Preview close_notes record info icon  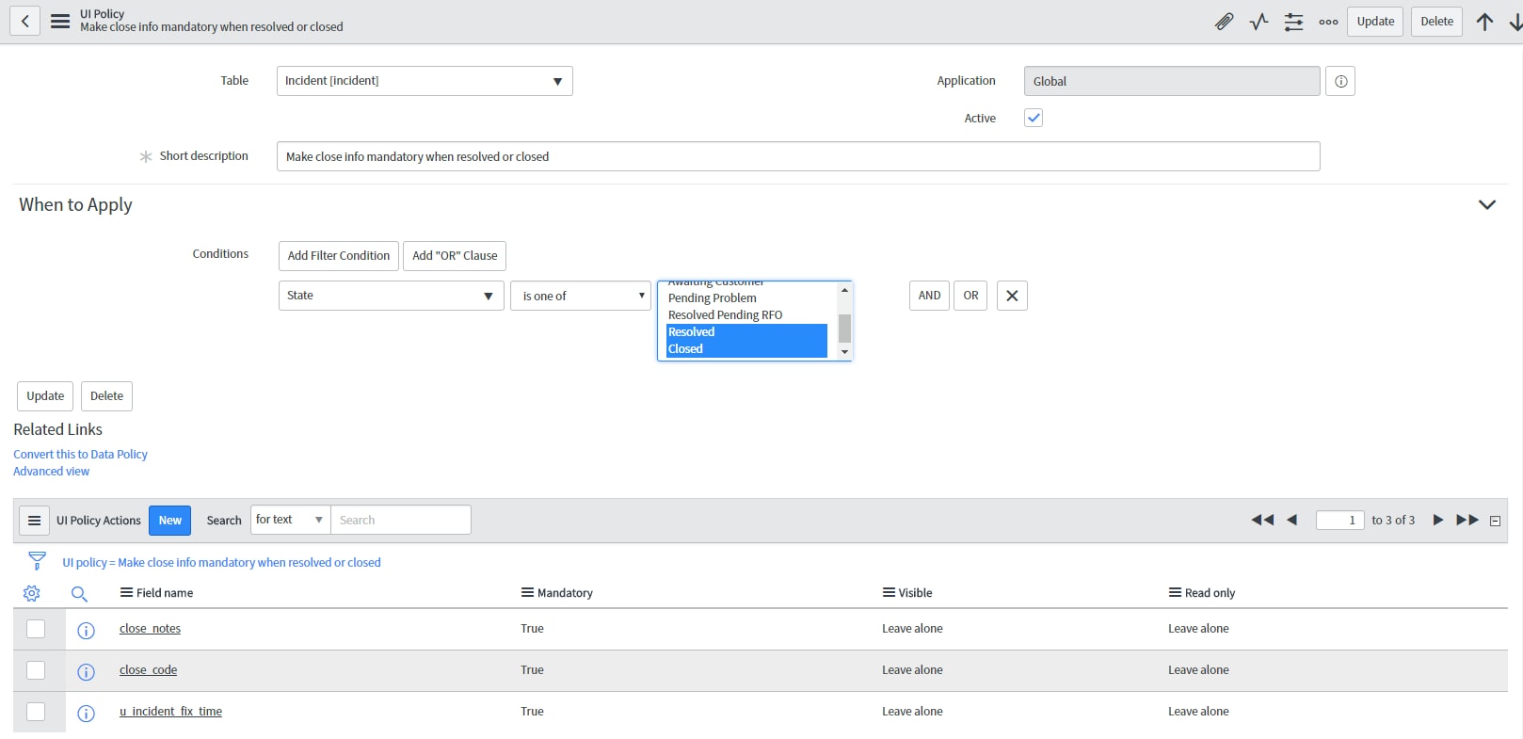(86, 630)
